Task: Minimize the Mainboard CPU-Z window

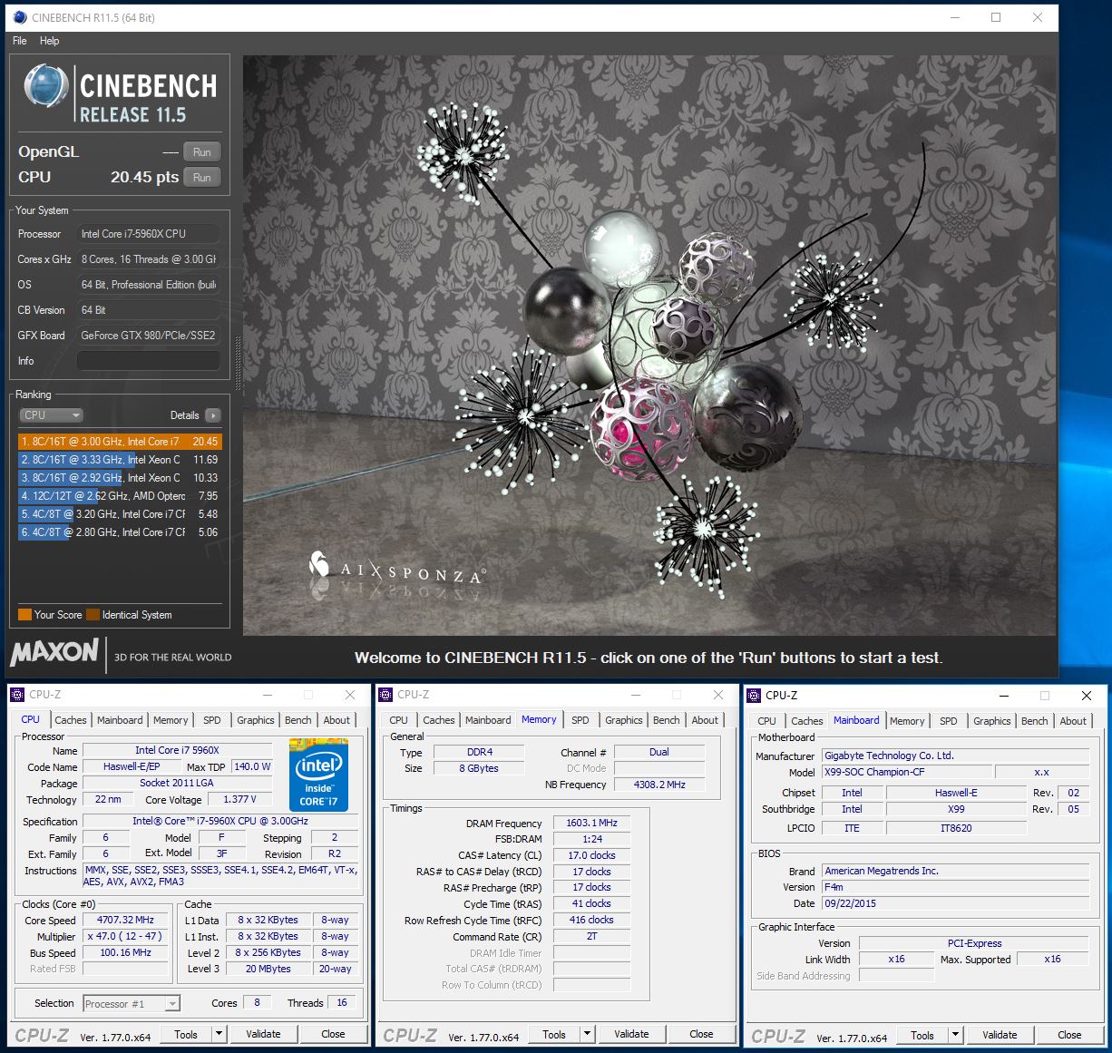Action: (1004, 696)
